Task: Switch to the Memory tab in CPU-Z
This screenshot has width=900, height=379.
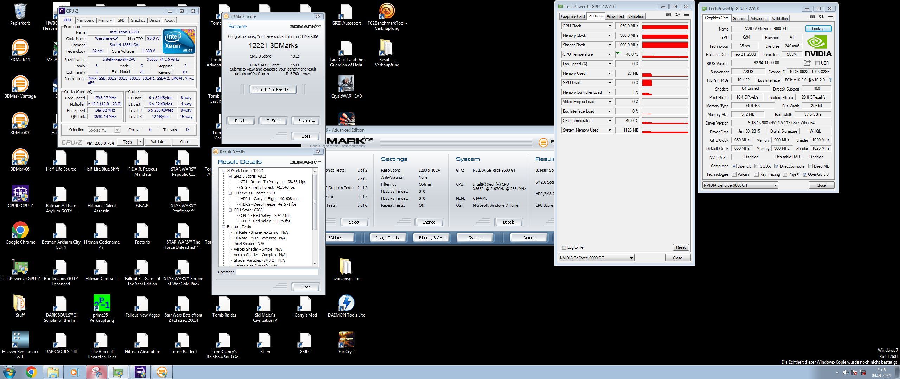Action: tap(105, 20)
